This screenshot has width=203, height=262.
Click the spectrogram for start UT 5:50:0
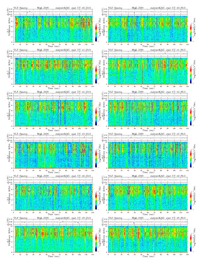(x=148, y=239)
